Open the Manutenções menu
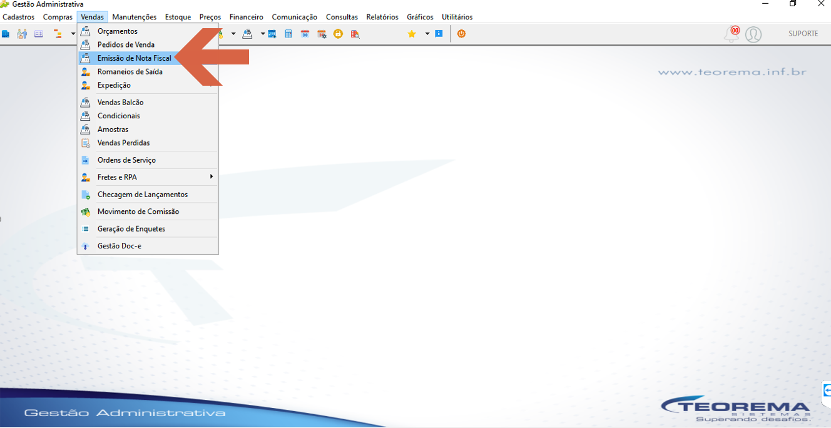The width and height of the screenshot is (831, 428). pyautogui.click(x=135, y=17)
